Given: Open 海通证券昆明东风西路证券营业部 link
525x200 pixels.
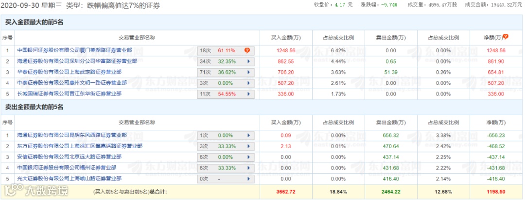Looking at the screenshot, I should pos(72,135).
